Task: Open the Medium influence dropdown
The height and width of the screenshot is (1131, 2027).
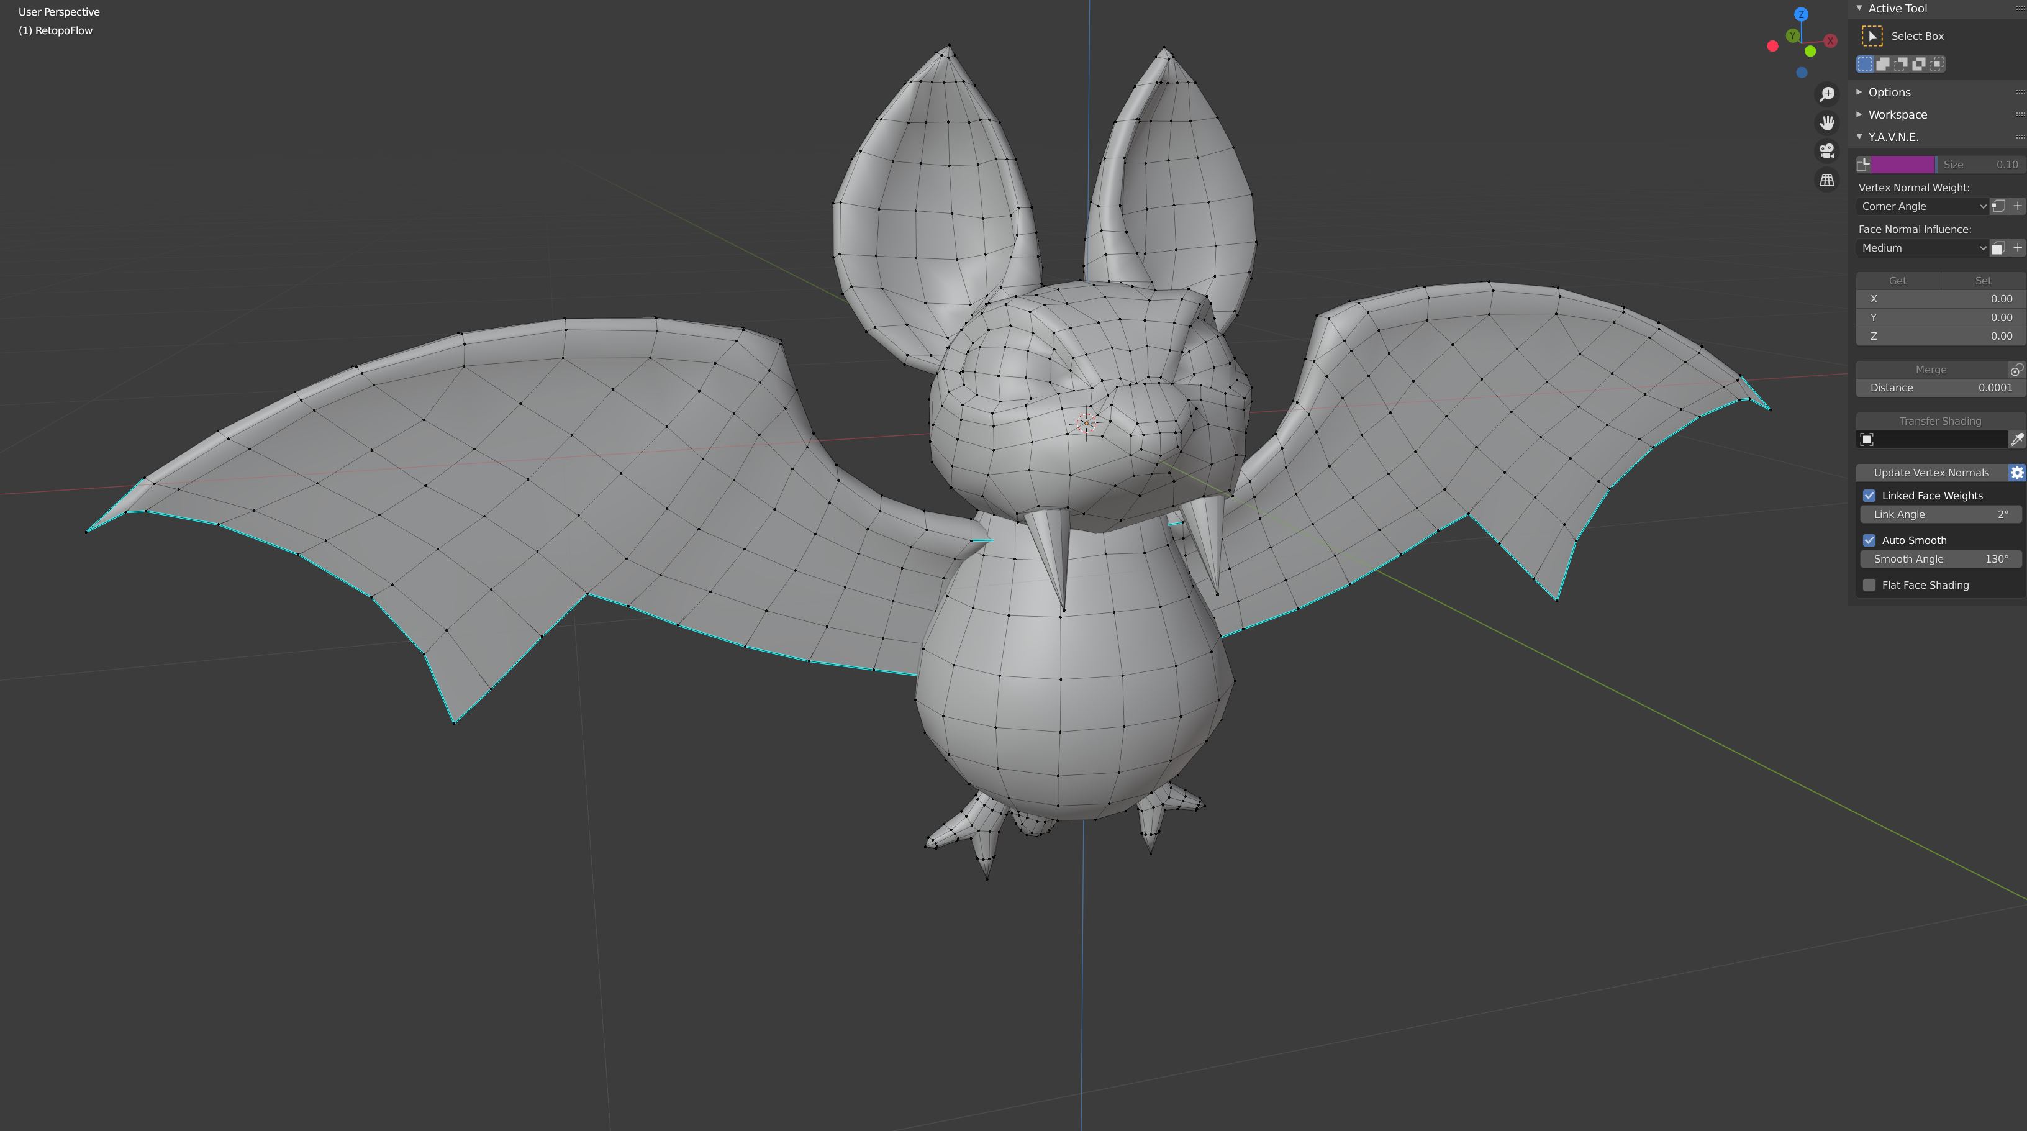Action: [x=1922, y=248]
